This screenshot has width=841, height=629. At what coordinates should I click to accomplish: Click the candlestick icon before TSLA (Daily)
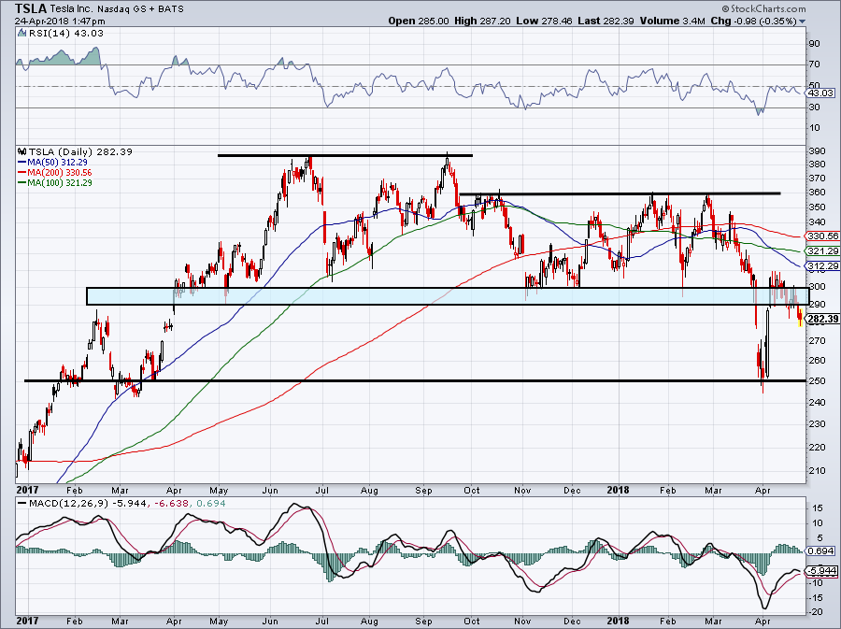[x=21, y=151]
